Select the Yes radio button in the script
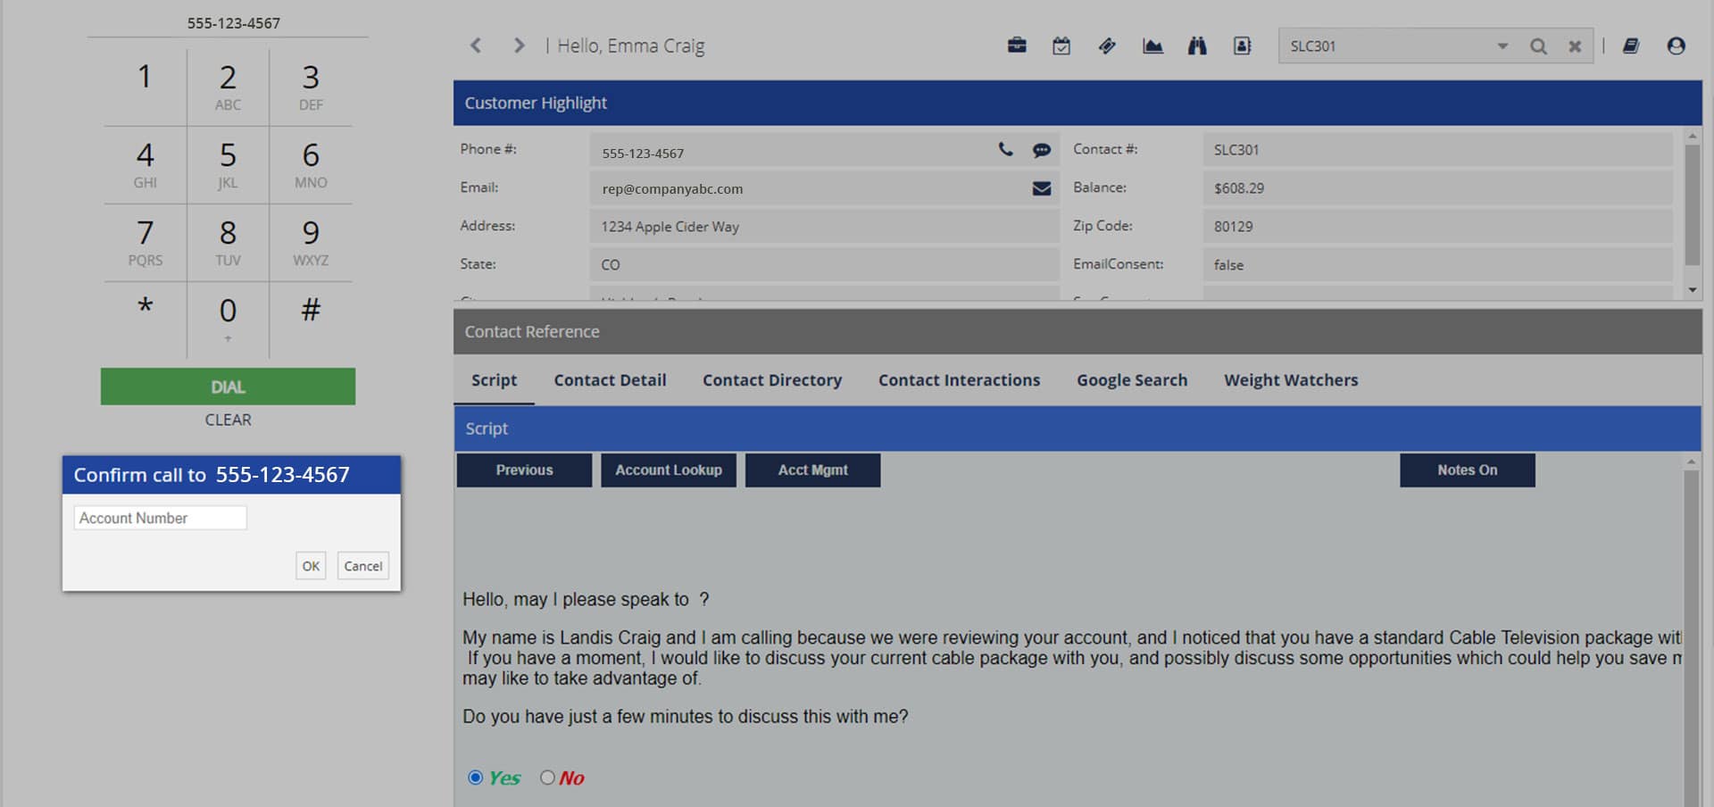 [475, 778]
